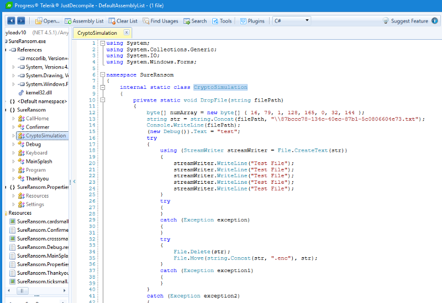Navigate forward with the right arrow button
This screenshot has height=303, width=442.
click(x=21, y=20)
